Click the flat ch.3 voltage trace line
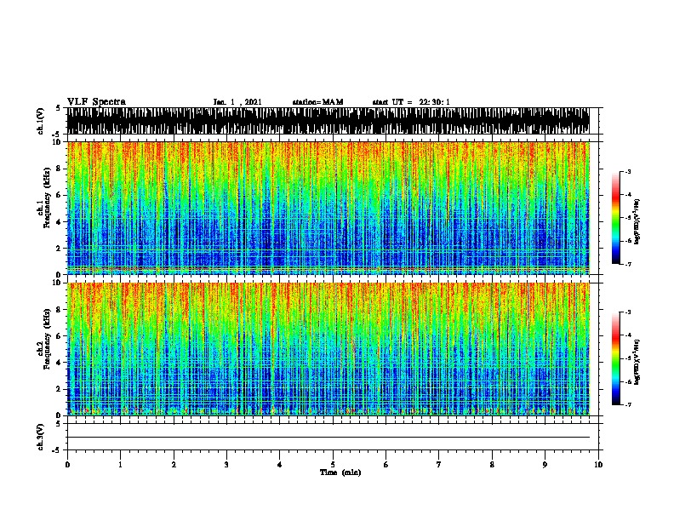 pos(328,438)
